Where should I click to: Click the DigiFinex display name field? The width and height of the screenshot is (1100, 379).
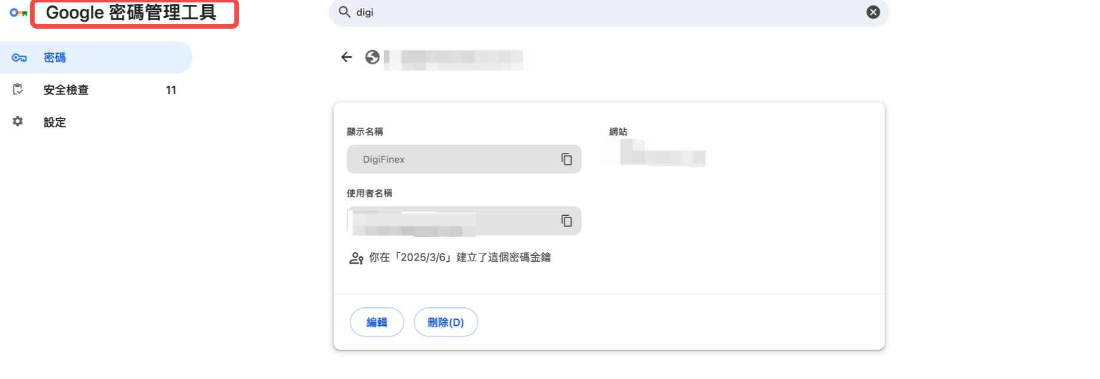464,159
